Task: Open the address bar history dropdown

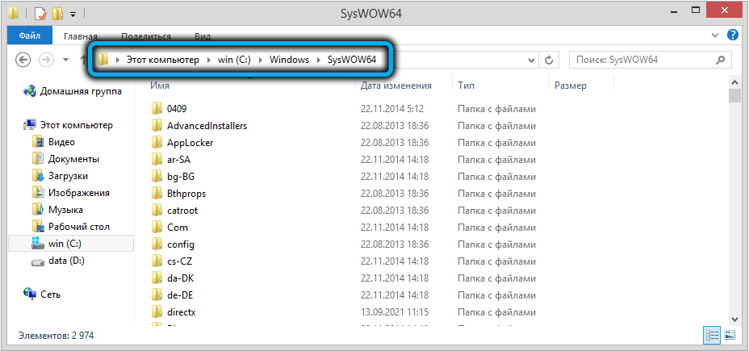Action: (x=530, y=60)
